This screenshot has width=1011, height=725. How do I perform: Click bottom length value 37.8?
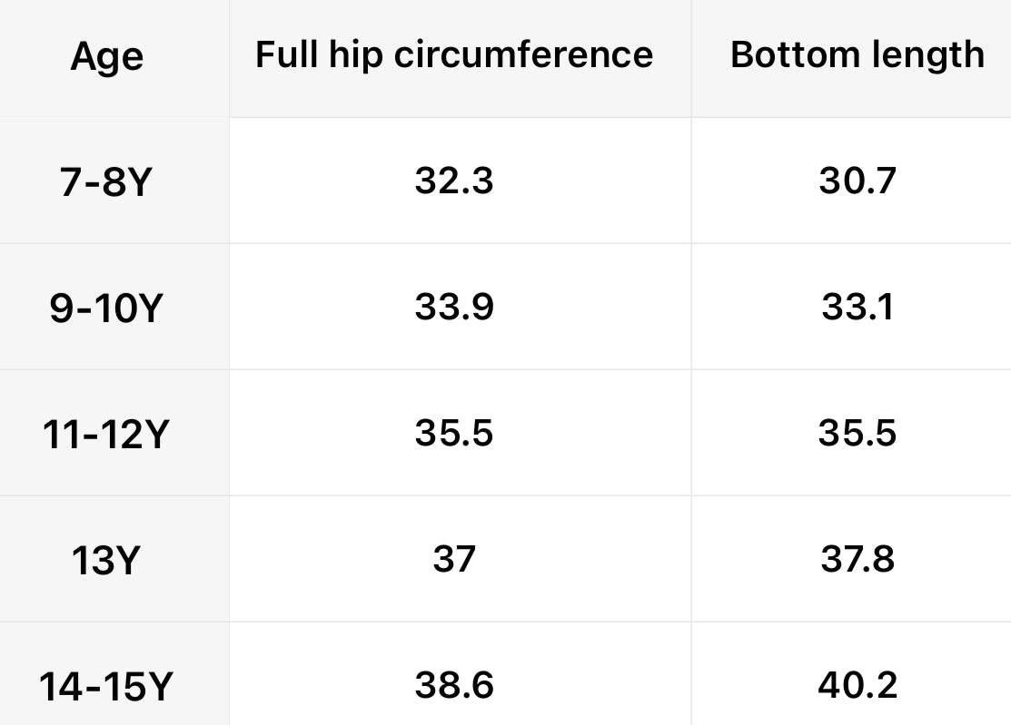pos(857,559)
